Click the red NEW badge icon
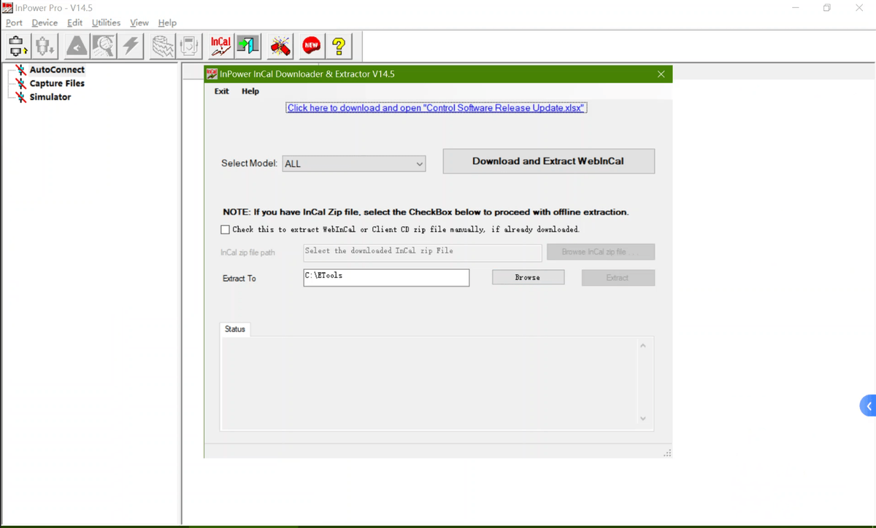 312,46
